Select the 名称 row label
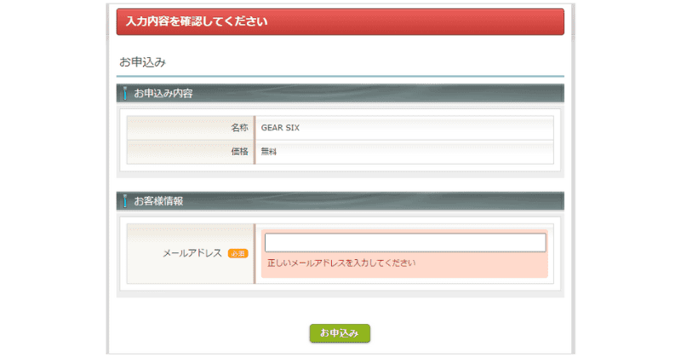This screenshot has height=358, width=681. [238, 128]
